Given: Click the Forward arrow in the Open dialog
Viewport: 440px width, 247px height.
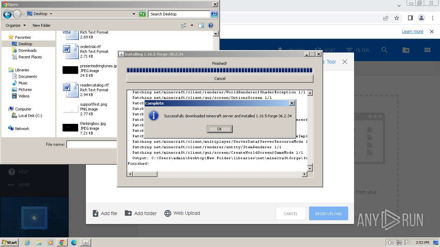Looking at the screenshot, I should coord(17,14).
